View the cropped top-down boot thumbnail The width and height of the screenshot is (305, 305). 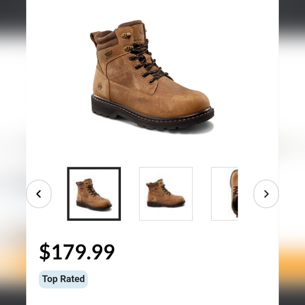(225, 194)
